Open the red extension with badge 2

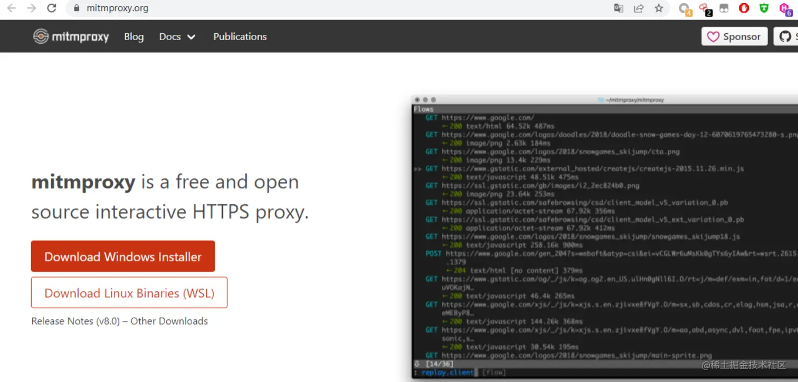[705, 8]
